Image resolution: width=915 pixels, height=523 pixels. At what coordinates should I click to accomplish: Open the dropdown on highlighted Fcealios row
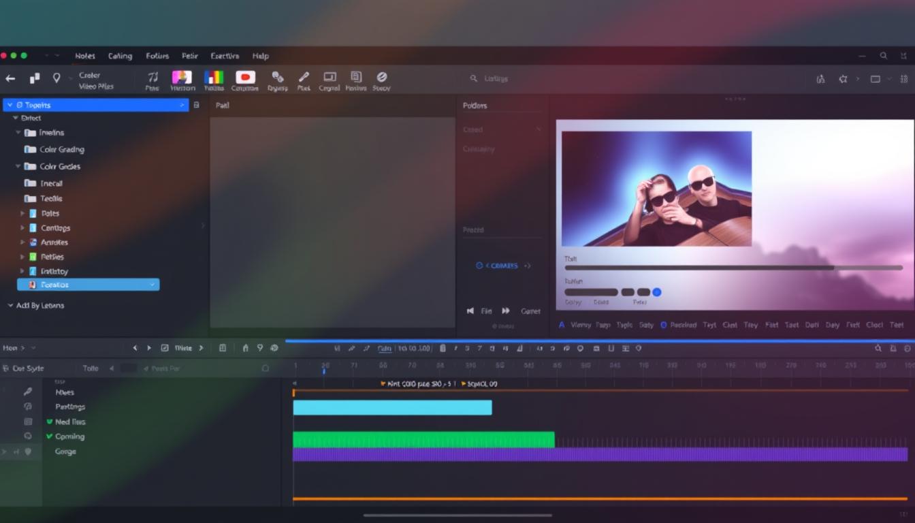(152, 285)
